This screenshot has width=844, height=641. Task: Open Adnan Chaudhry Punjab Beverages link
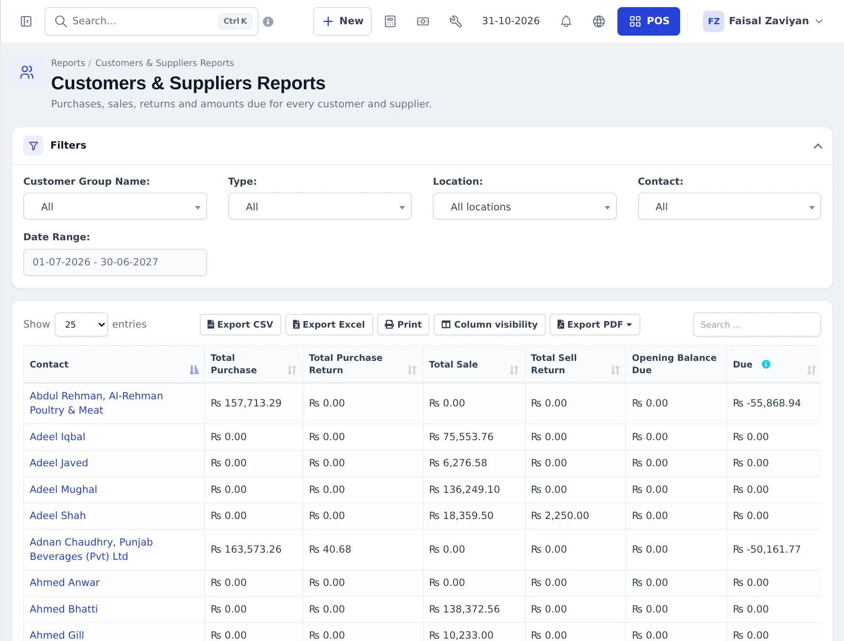(91, 549)
